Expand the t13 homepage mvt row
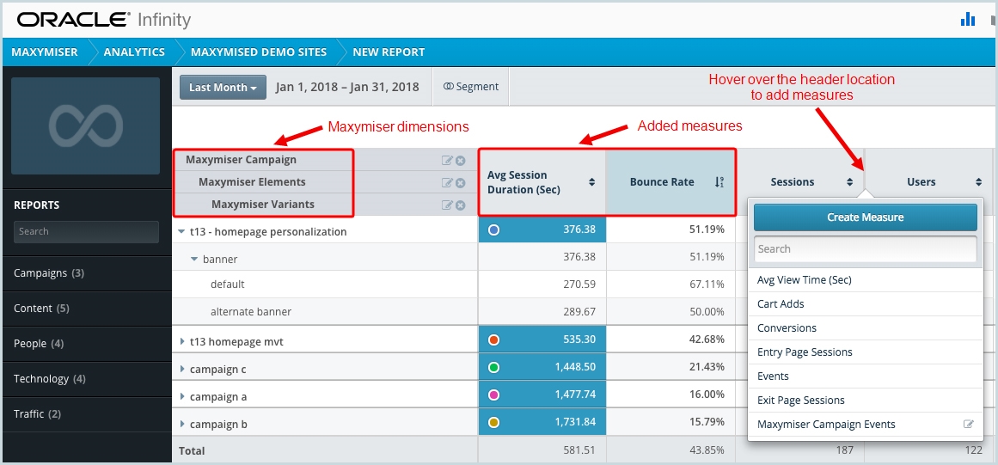The height and width of the screenshot is (465, 998). click(182, 341)
